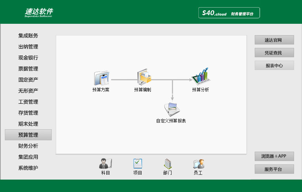Screen dimensions: 302x192
Task: Click the 项目 project checklist icon
Action: (x=137, y=163)
